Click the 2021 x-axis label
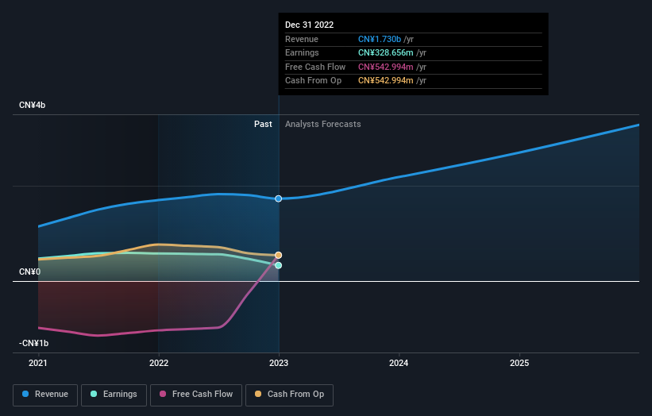The height and width of the screenshot is (416, 652). coord(38,363)
